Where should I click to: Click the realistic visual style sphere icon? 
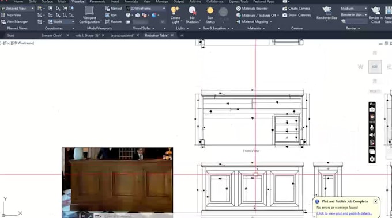154,15
